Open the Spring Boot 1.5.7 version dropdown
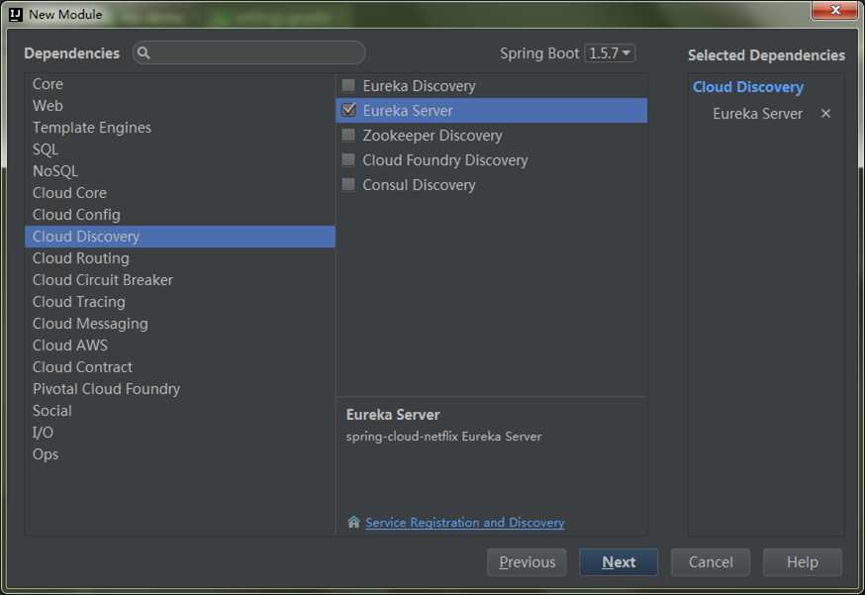This screenshot has height=595, width=865. pyautogui.click(x=610, y=53)
